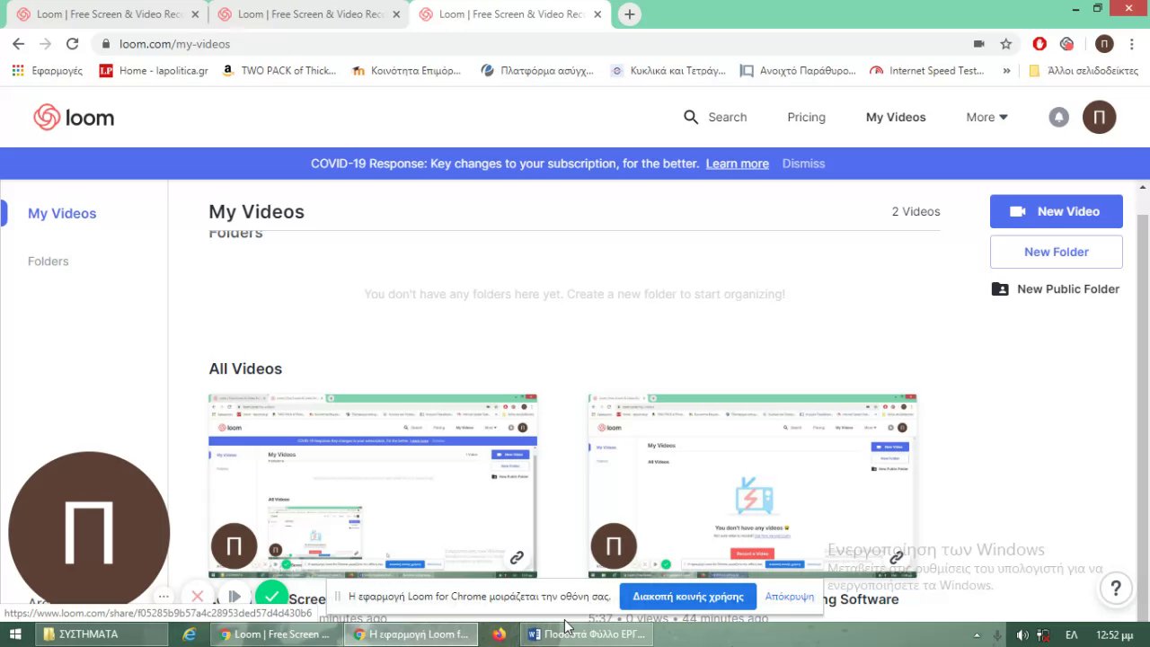Click the New Folder button
Viewport: 1150px width, 647px height.
tap(1056, 252)
